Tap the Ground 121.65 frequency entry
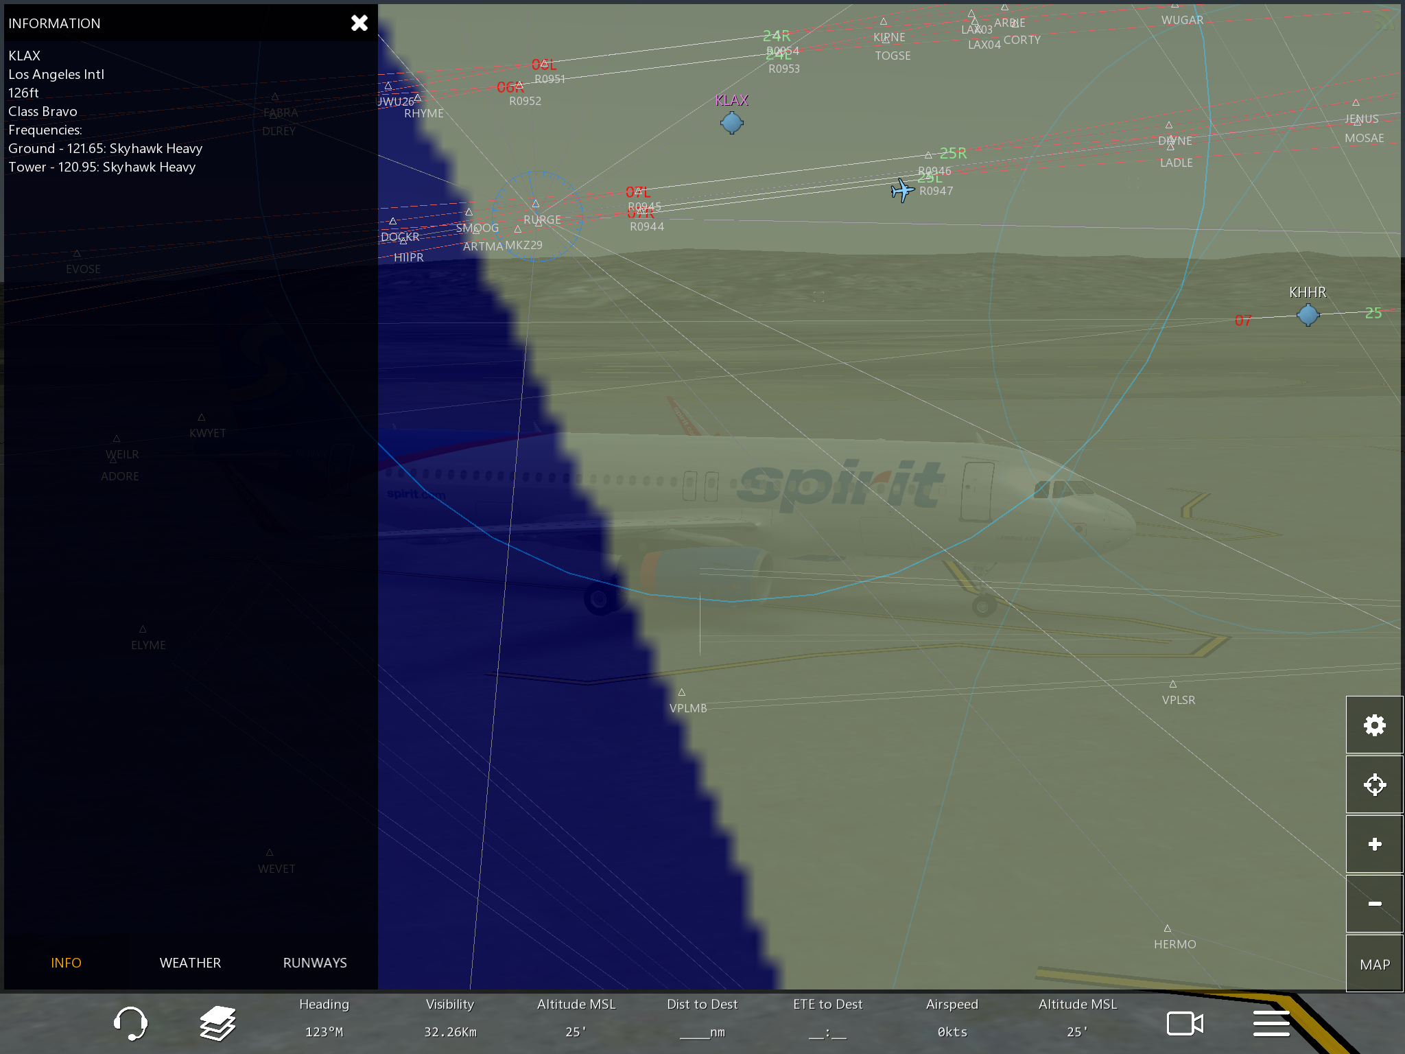This screenshot has width=1405, height=1054. 106,148
